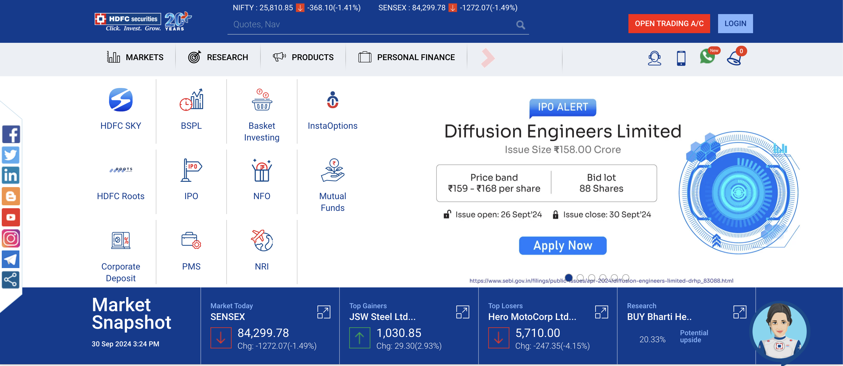Click the Diffusion Engineers Limited heading
The image size is (843, 366).
coord(563,131)
